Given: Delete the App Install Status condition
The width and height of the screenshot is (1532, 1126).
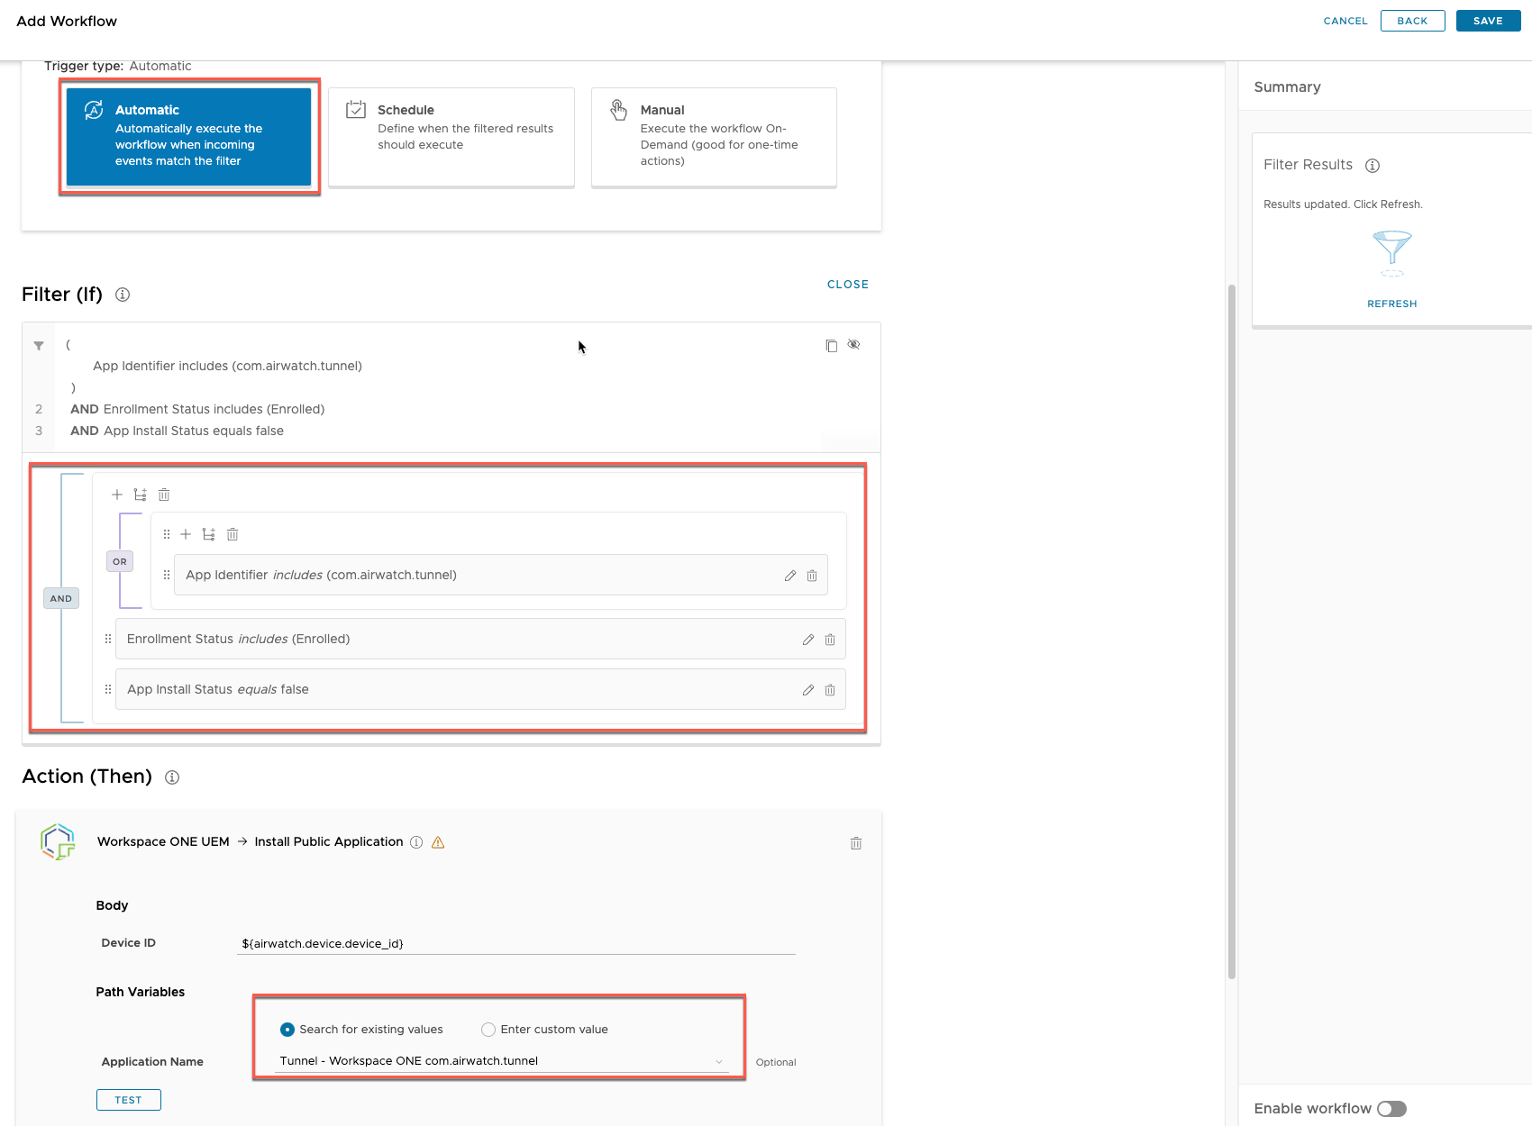Looking at the screenshot, I should [830, 689].
